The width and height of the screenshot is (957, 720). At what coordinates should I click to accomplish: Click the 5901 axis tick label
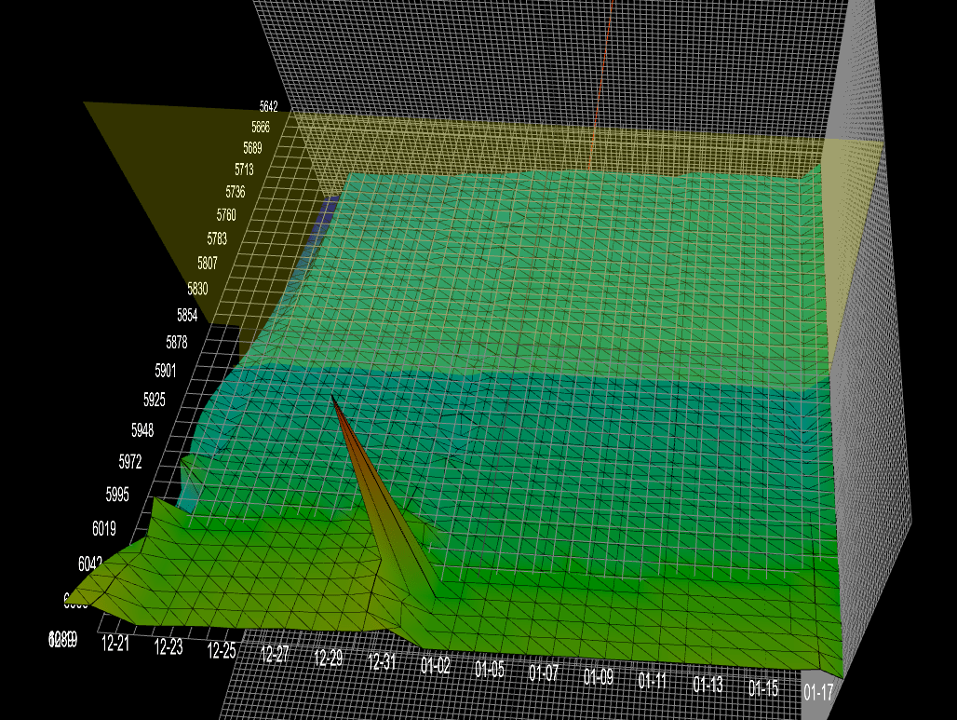pos(166,371)
